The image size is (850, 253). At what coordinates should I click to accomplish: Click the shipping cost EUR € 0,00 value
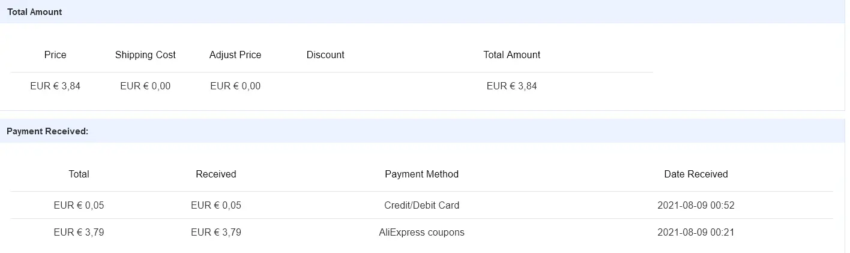(x=145, y=86)
